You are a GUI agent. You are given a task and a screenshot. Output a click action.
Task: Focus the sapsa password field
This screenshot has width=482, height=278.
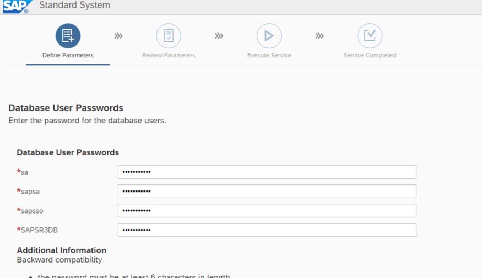click(267, 192)
